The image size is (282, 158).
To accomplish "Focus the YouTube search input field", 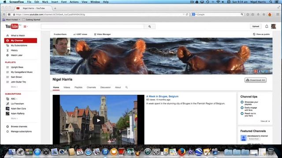I will [x=93, y=26].
